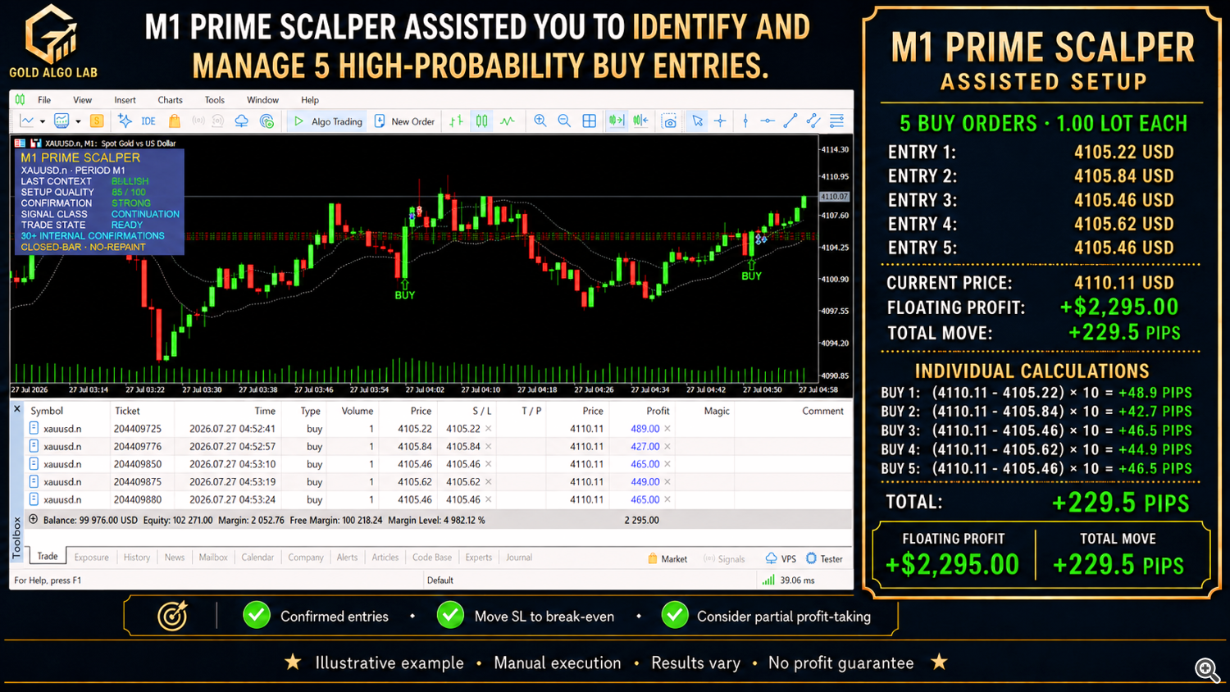Close position ticket 204409850 via profit X
Screen dimensions: 1230x692
tap(667, 464)
